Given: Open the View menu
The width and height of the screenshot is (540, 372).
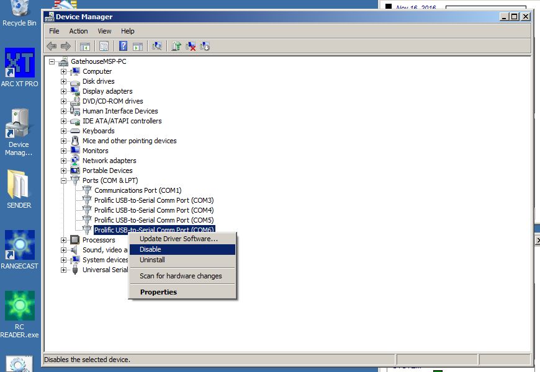Looking at the screenshot, I should click(x=104, y=31).
